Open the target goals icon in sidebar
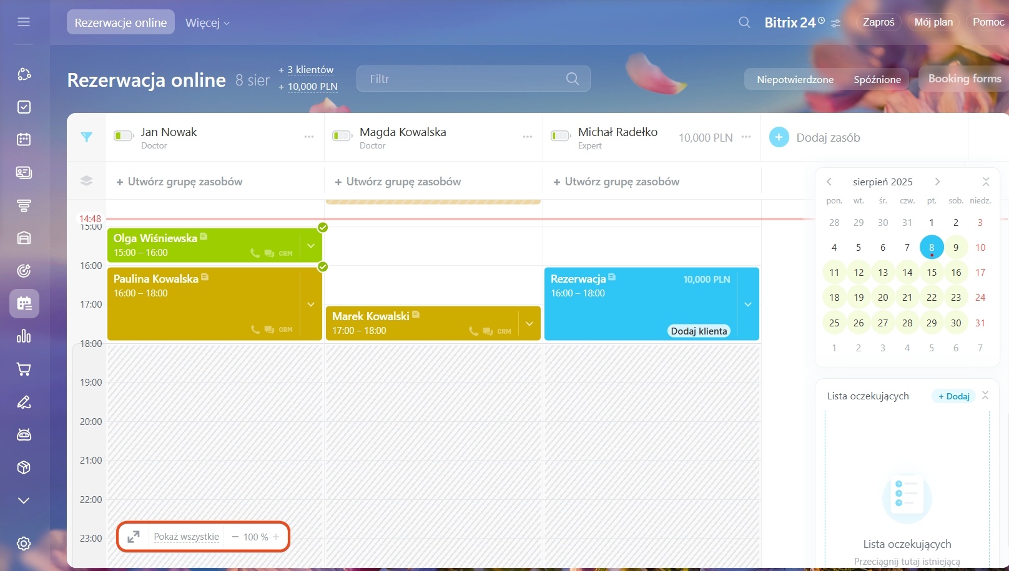Image resolution: width=1009 pixels, height=571 pixels. click(24, 271)
